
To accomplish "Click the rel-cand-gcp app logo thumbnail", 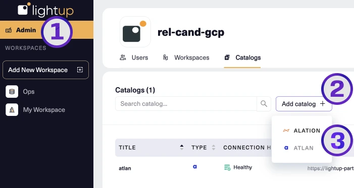I will point(135,32).
